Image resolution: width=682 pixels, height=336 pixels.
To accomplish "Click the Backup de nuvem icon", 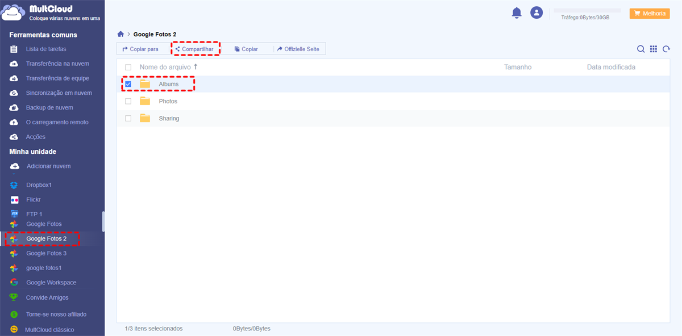I will [14, 108].
